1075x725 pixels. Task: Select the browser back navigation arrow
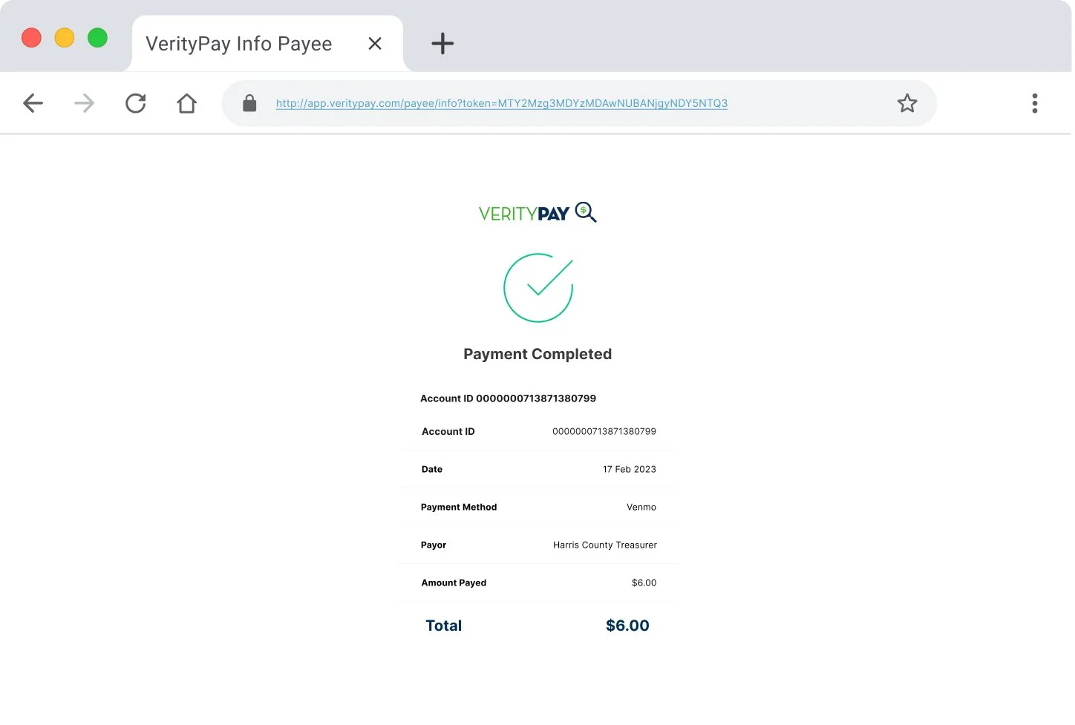[33, 103]
